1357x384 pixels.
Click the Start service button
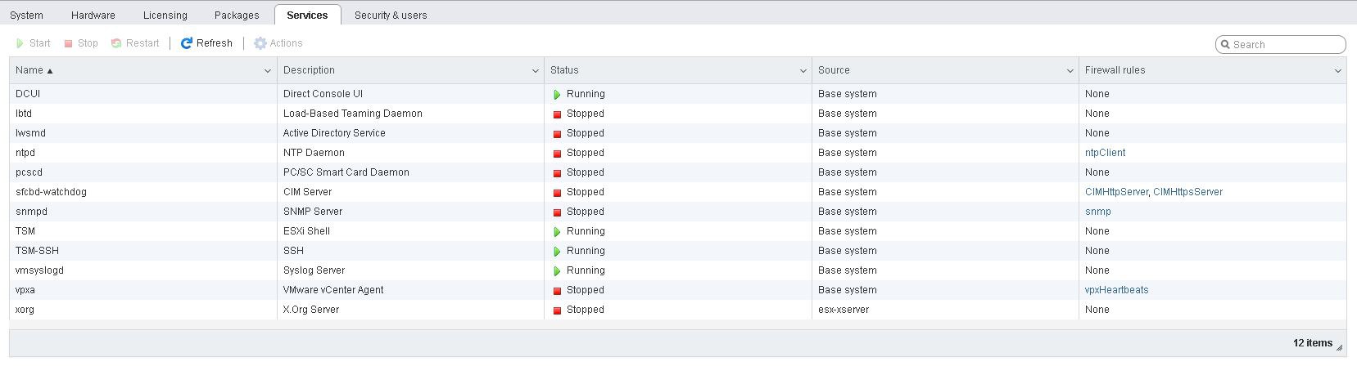click(33, 43)
